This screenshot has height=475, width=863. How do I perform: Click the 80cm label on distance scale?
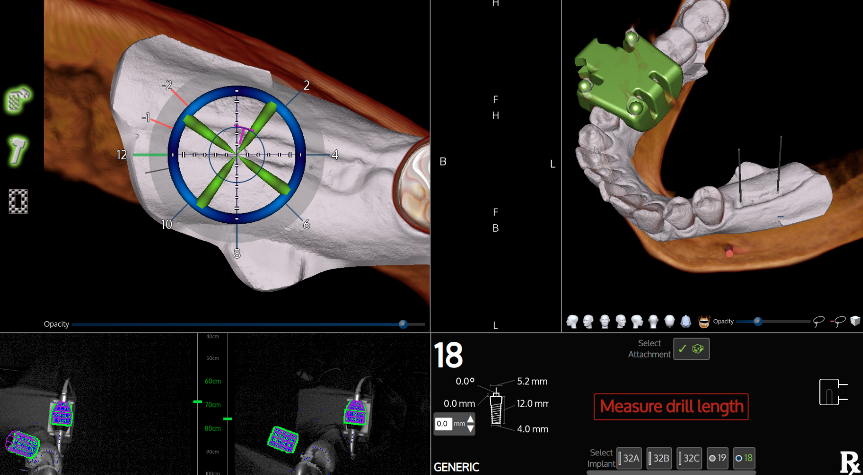tap(213, 428)
